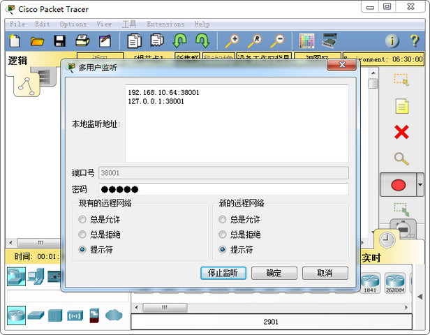This screenshot has height=335, width=430.
Task: Redo with the right green arrow
Action: click(202, 40)
